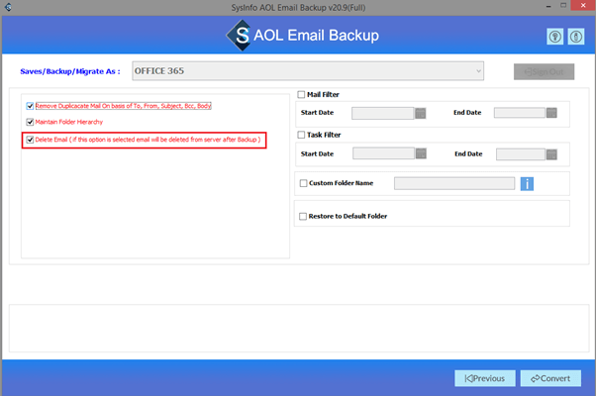Enable the Mail Filter checkbox
The height and width of the screenshot is (396, 596).
click(302, 95)
